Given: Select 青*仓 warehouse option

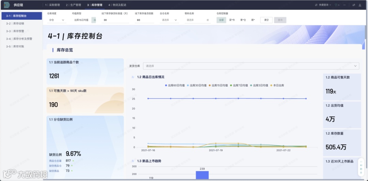Looking at the screenshot, I should tap(243, 20).
